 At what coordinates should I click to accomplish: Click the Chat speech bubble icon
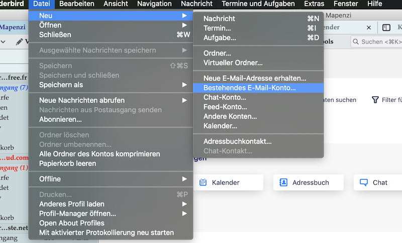point(363,182)
